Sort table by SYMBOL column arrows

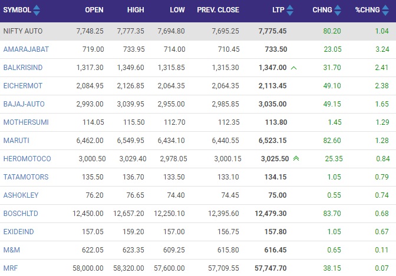[x=37, y=10]
